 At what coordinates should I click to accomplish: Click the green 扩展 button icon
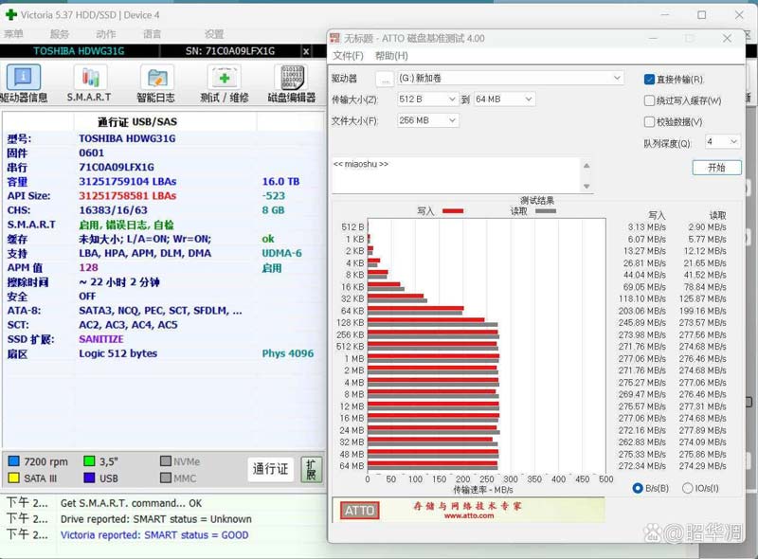coord(310,469)
